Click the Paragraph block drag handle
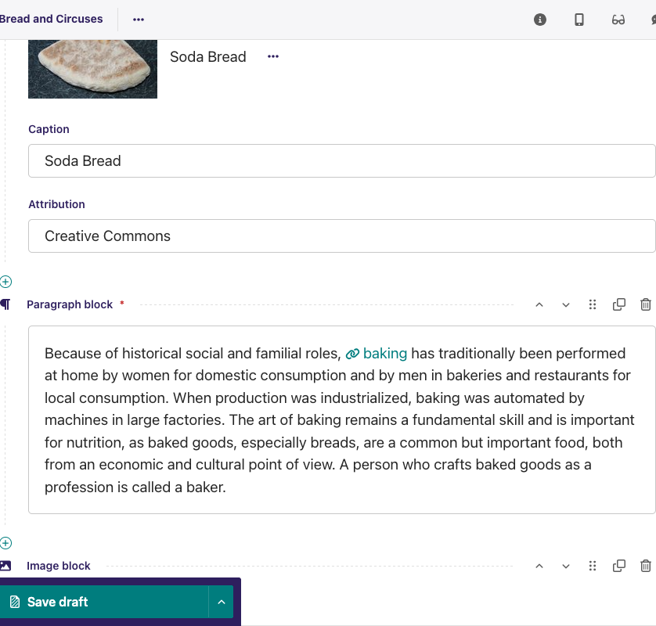Screen dimensions: 656x626 tap(593, 304)
